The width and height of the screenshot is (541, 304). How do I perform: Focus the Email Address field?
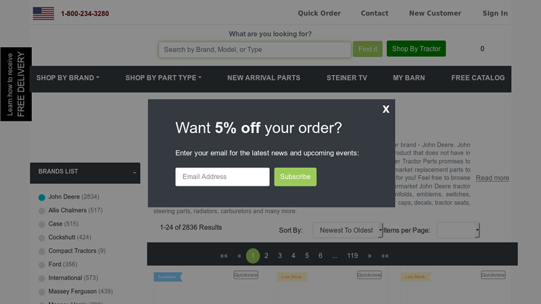point(222,177)
